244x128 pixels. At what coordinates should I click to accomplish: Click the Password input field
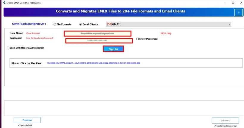pos(99,41)
